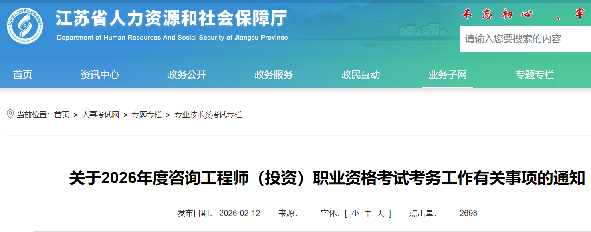Set the article font size to 小
Viewport: 591px width, 232px height.
(355, 214)
